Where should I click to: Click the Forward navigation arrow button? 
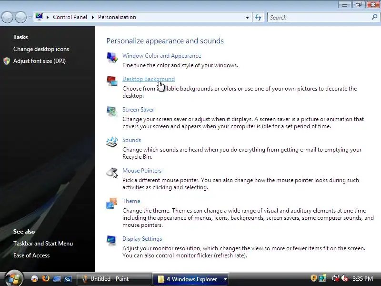click(20, 18)
